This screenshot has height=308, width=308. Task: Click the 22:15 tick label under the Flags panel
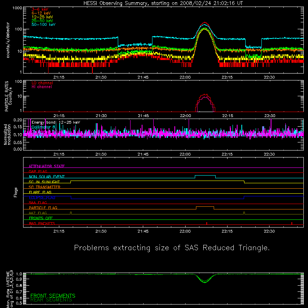pyautogui.click(x=227, y=231)
